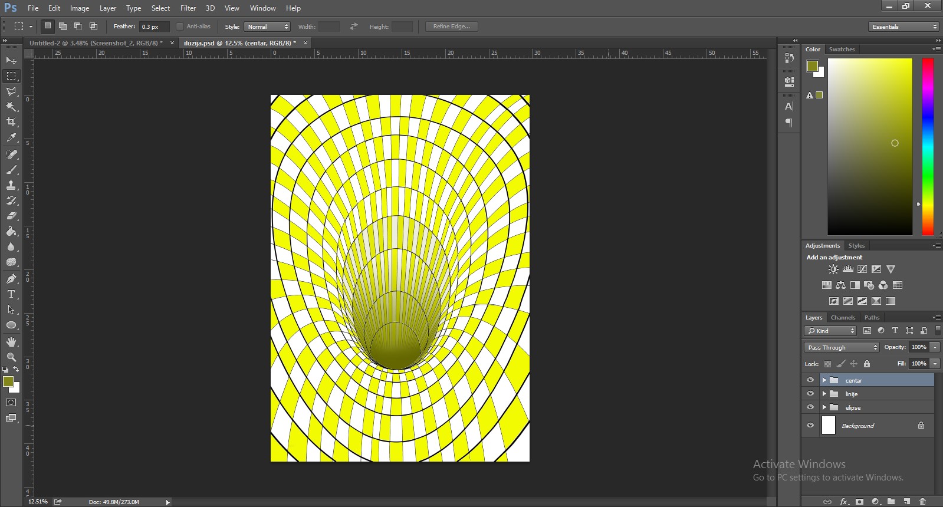Click the foreground color swatch in toolbar
The image size is (943, 507).
point(8,382)
